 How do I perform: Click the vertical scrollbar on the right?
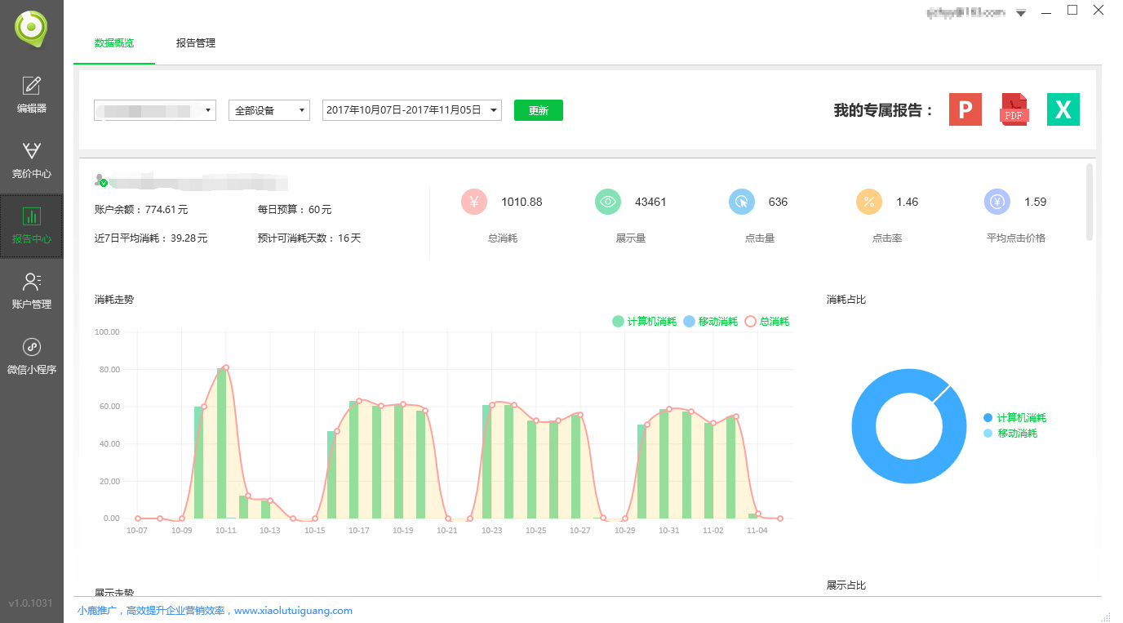point(1090,202)
